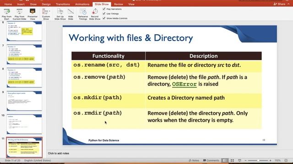Select slide 8 thumbnail
The height and width of the screenshot is (164, 293).
point(24,77)
